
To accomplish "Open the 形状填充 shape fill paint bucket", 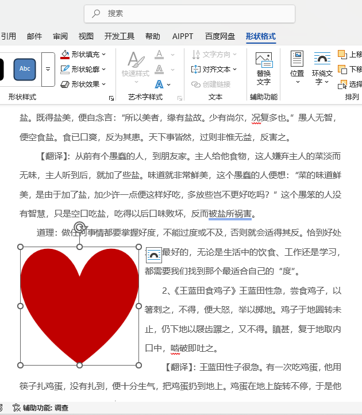I will [x=65, y=54].
